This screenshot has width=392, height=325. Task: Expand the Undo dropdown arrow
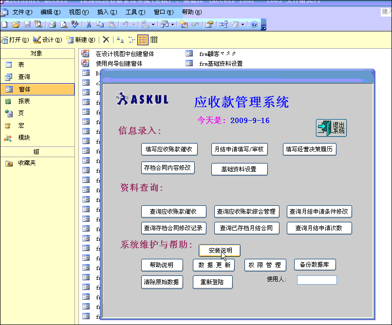133,24
